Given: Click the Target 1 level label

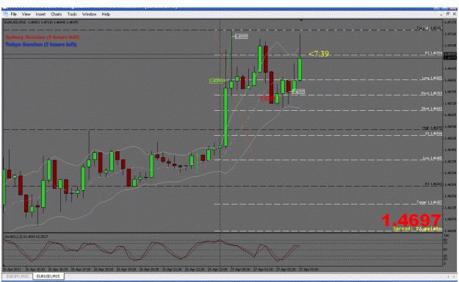Looking at the screenshot, I should pos(430,203).
